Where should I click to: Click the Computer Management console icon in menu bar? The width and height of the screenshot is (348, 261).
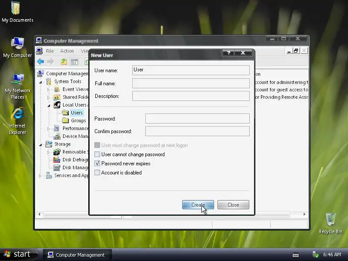click(x=39, y=51)
